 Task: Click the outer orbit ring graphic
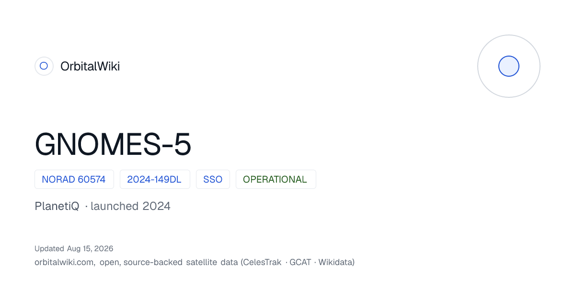(509, 66)
